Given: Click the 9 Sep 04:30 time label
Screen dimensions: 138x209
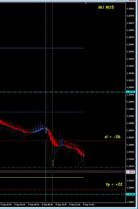Looking at the screenshot, I should (20, 205).
